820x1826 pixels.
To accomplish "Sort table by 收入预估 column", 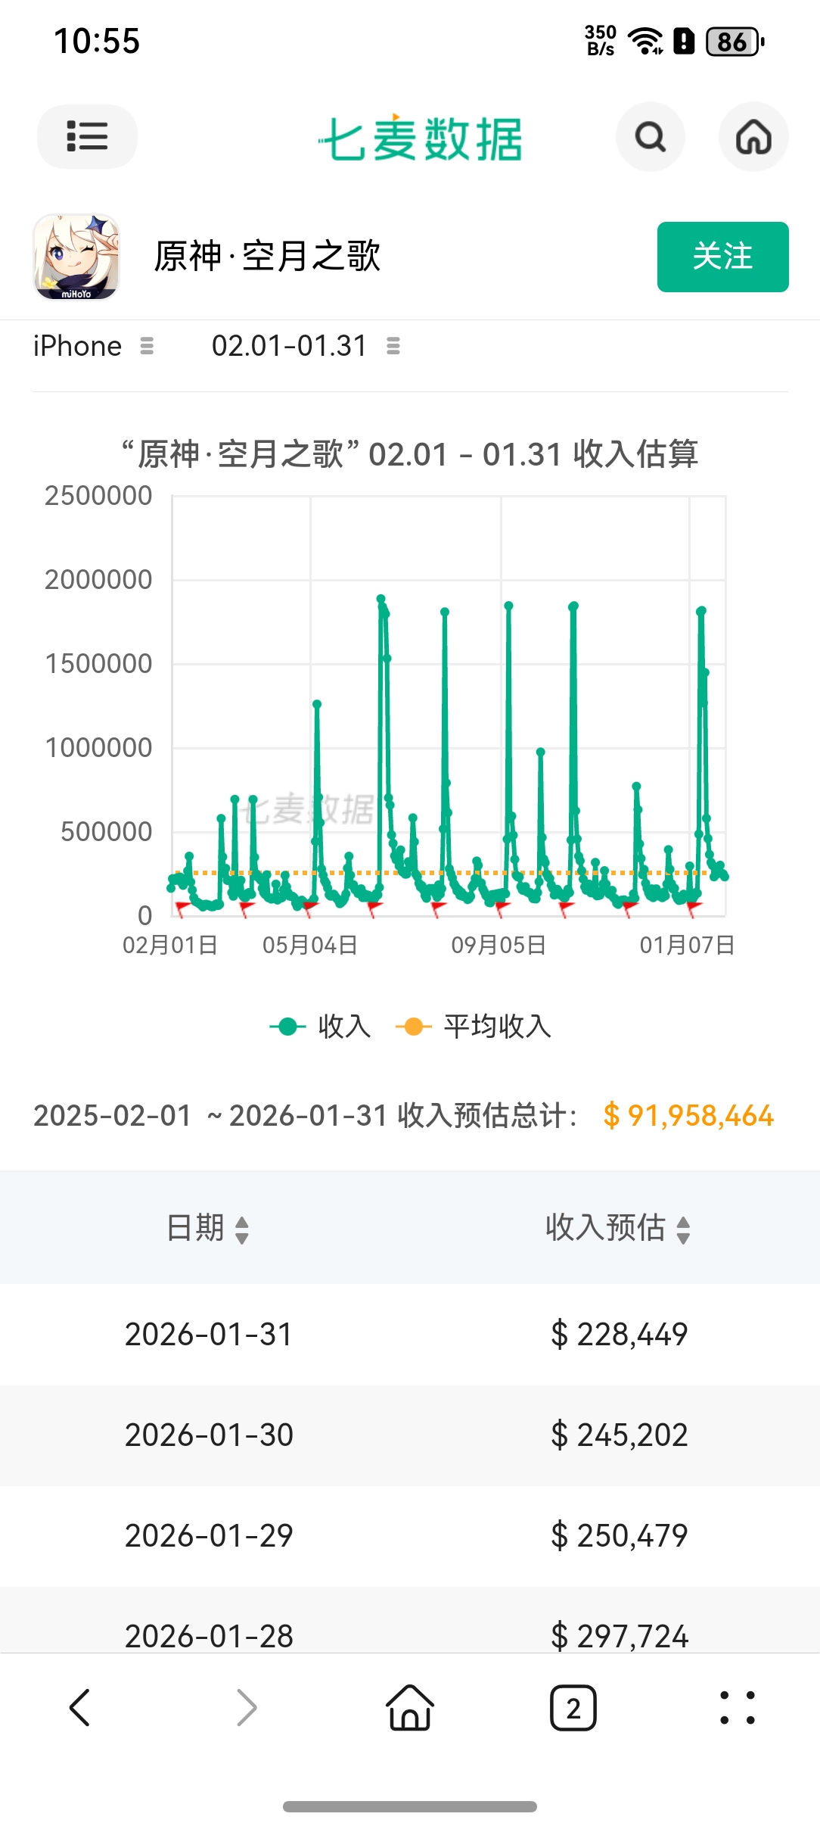I will pos(617,1228).
